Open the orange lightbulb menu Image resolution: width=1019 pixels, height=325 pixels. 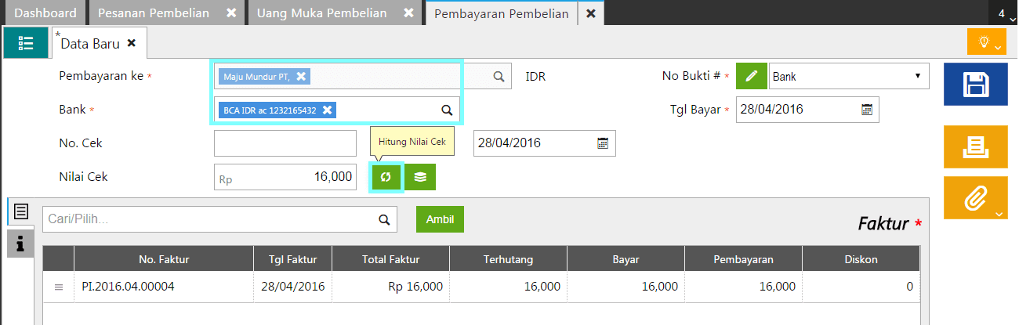click(x=986, y=42)
